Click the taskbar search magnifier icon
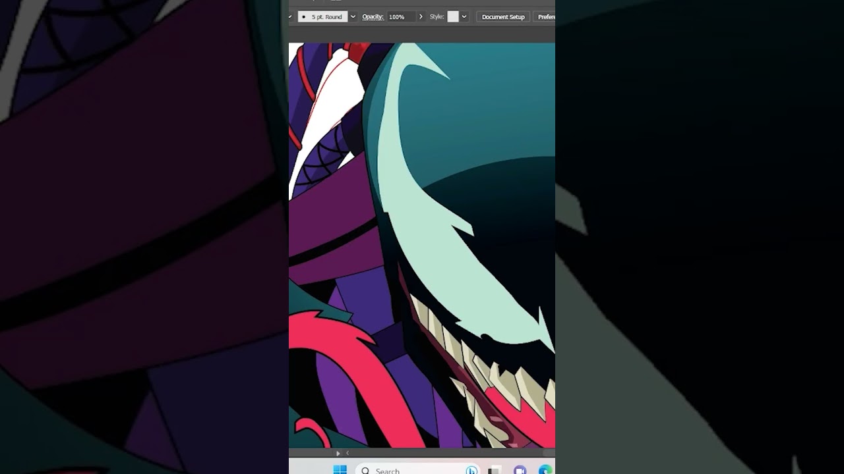Viewport: 844px width, 474px height. tap(365, 471)
